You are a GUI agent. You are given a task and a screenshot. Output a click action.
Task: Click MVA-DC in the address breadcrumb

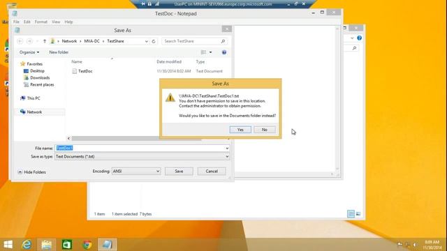[91, 41]
